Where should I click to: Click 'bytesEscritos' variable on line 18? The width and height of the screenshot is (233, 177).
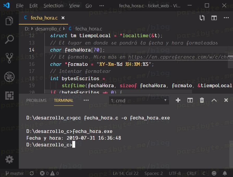(80, 78)
